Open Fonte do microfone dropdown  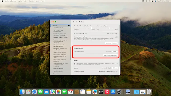108,71
